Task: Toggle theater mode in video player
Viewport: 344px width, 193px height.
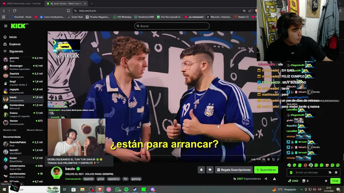Action: [273, 159]
